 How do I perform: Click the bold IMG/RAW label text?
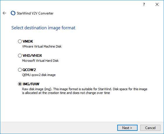pyautogui.click(x=31, y=84)
